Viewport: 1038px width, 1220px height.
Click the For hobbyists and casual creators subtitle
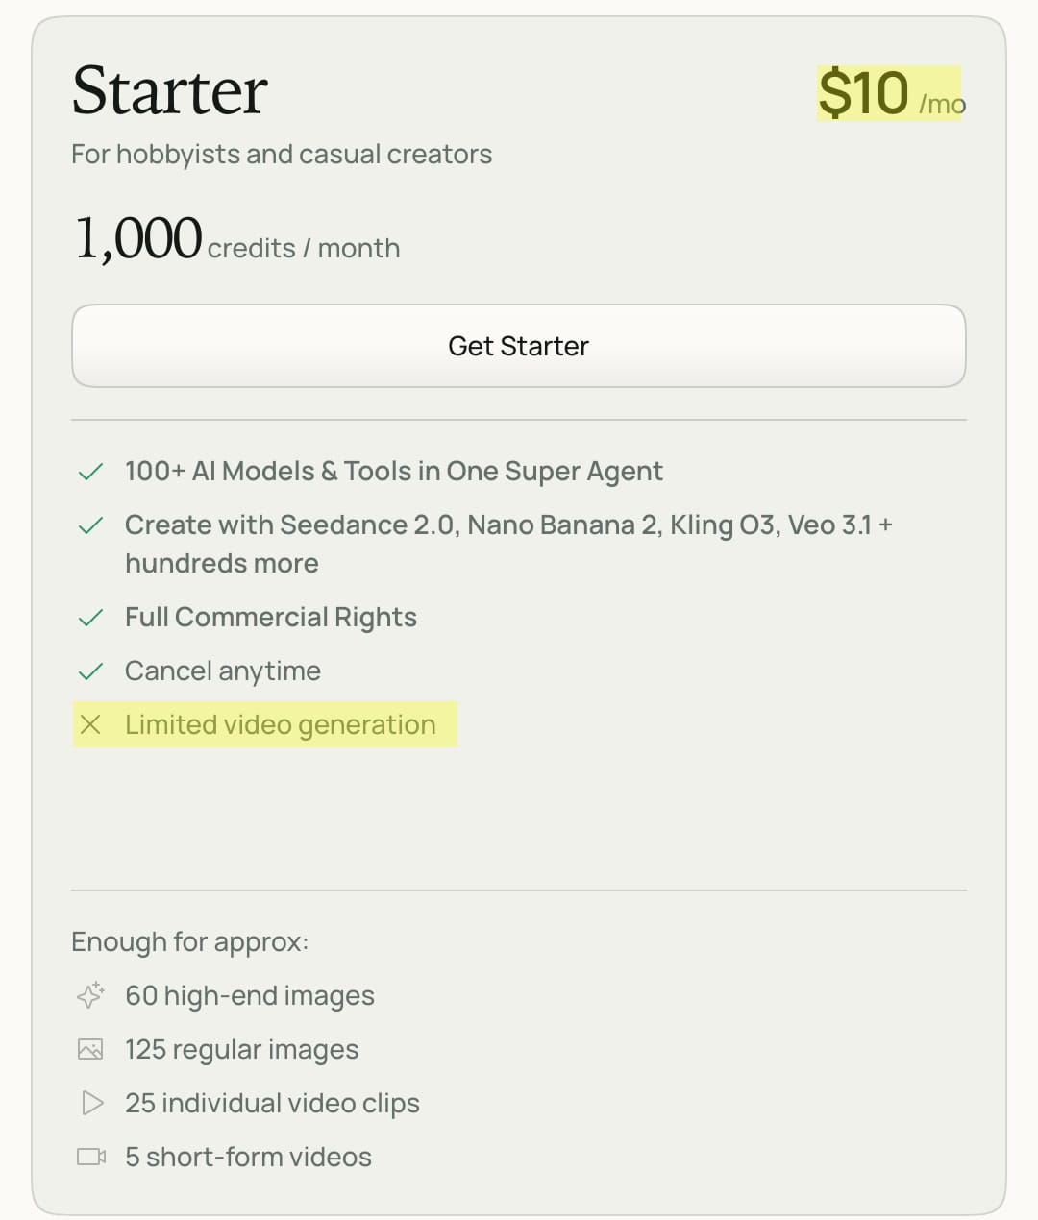coord(282,154)
